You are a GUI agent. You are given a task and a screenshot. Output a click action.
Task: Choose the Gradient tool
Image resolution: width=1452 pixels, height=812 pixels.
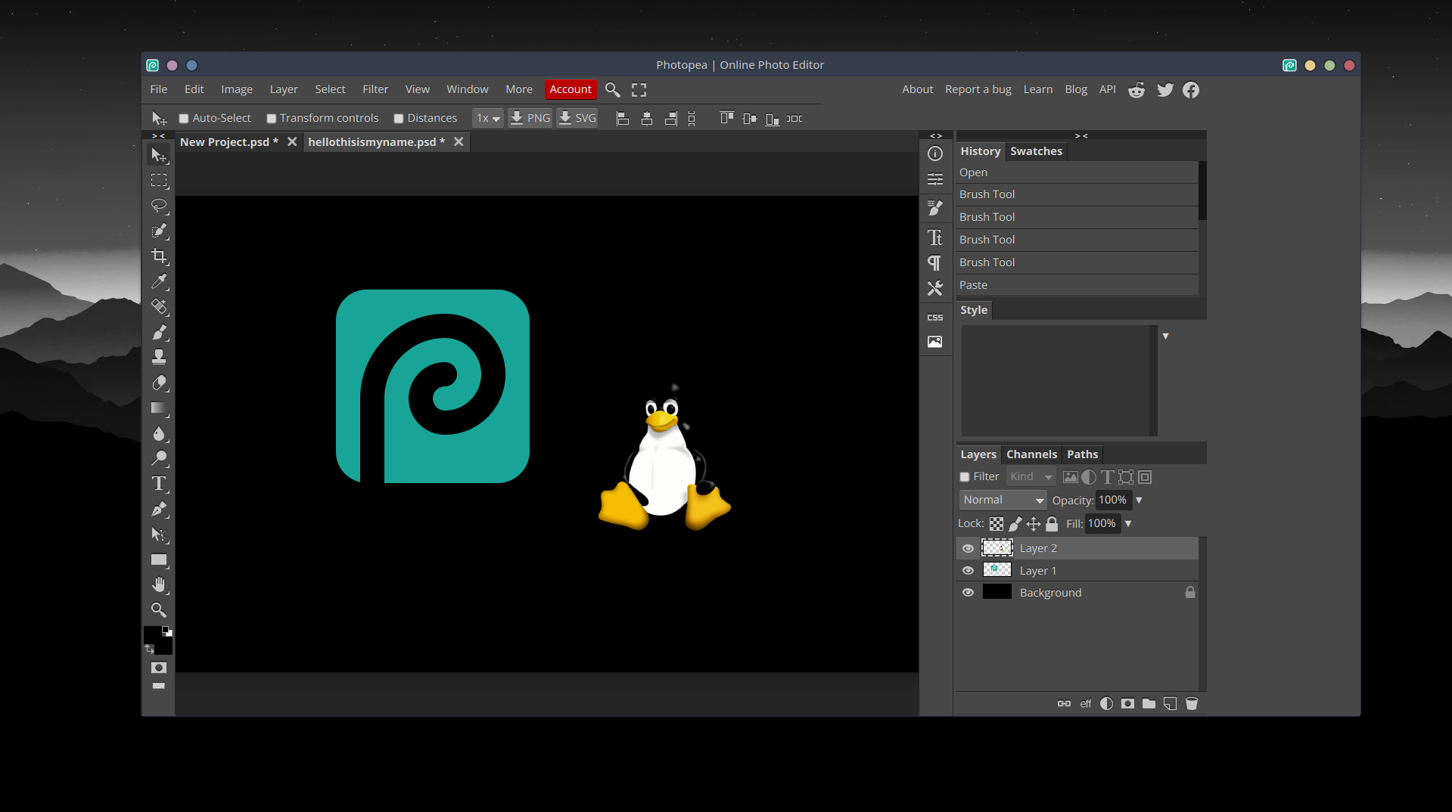click(x=160, y=409)
